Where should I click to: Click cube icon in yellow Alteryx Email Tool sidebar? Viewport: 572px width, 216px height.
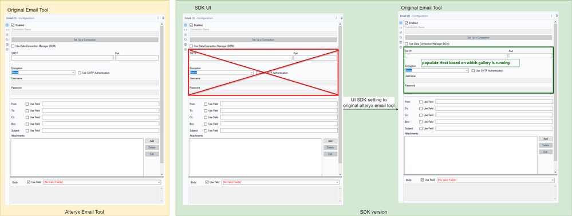(7, 44)
